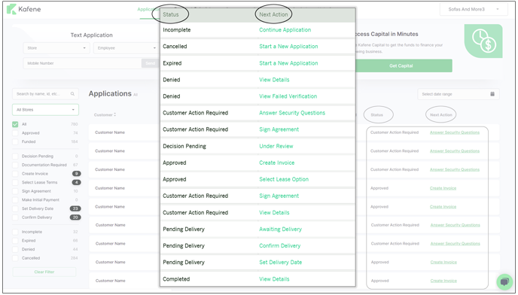The image size is (518, 295).
Task: Click the overlay table's Next Action header
Action: point(273,14)
